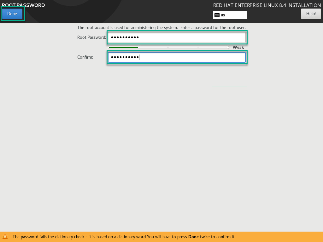Click the last password strength segment
Screen dimensions: 323x242
point(213,47)
